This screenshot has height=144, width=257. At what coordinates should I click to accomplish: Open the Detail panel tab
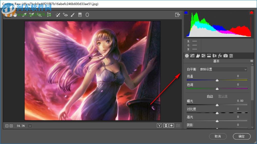(x=198, y=56)
